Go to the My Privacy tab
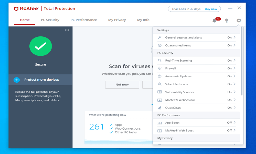 tap(117, 20)
